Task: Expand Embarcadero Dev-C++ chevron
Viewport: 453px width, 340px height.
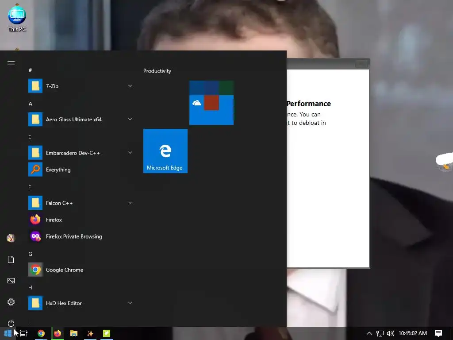Action: [130, 153]
